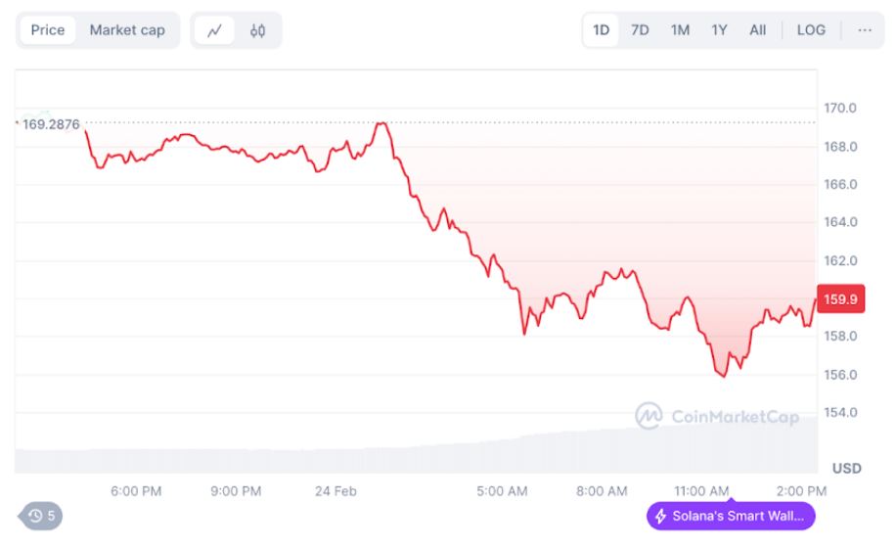The image size is (895, 548).
Task: Click the 24 Feb date marker
Action: tap(336, 490)
